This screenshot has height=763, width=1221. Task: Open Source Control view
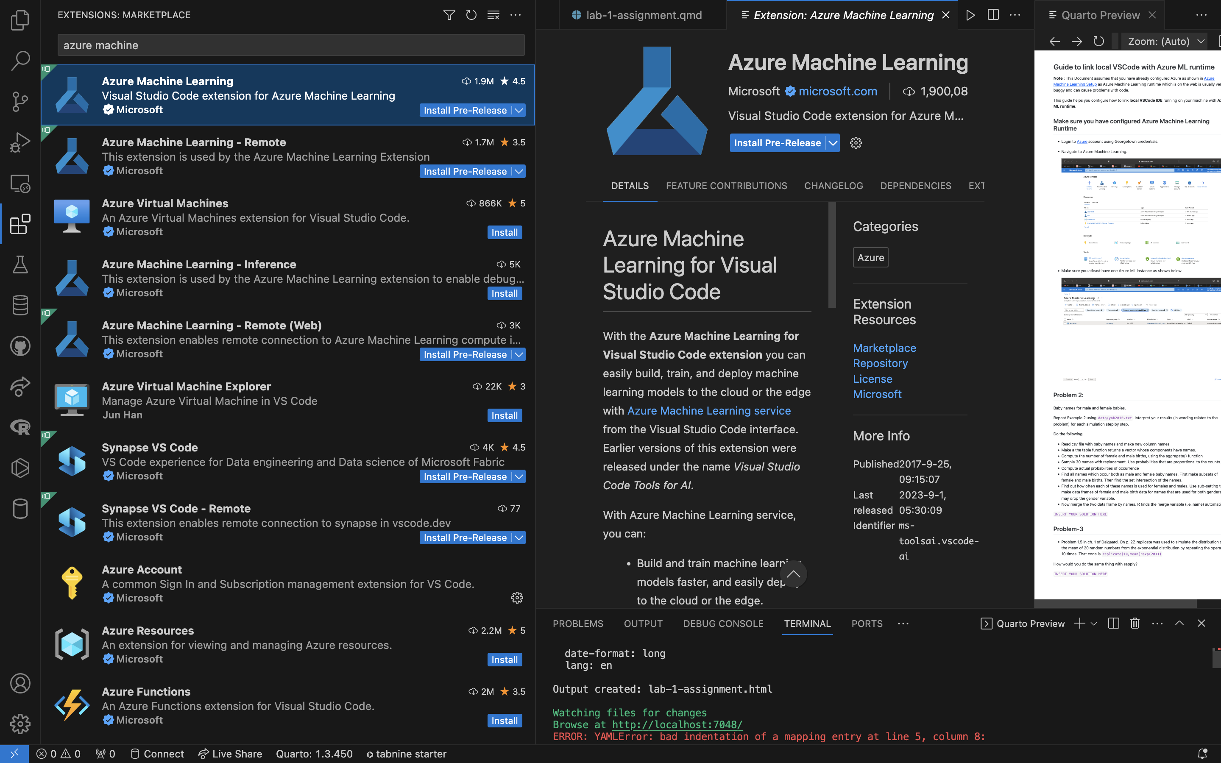(x=20, y=101)
